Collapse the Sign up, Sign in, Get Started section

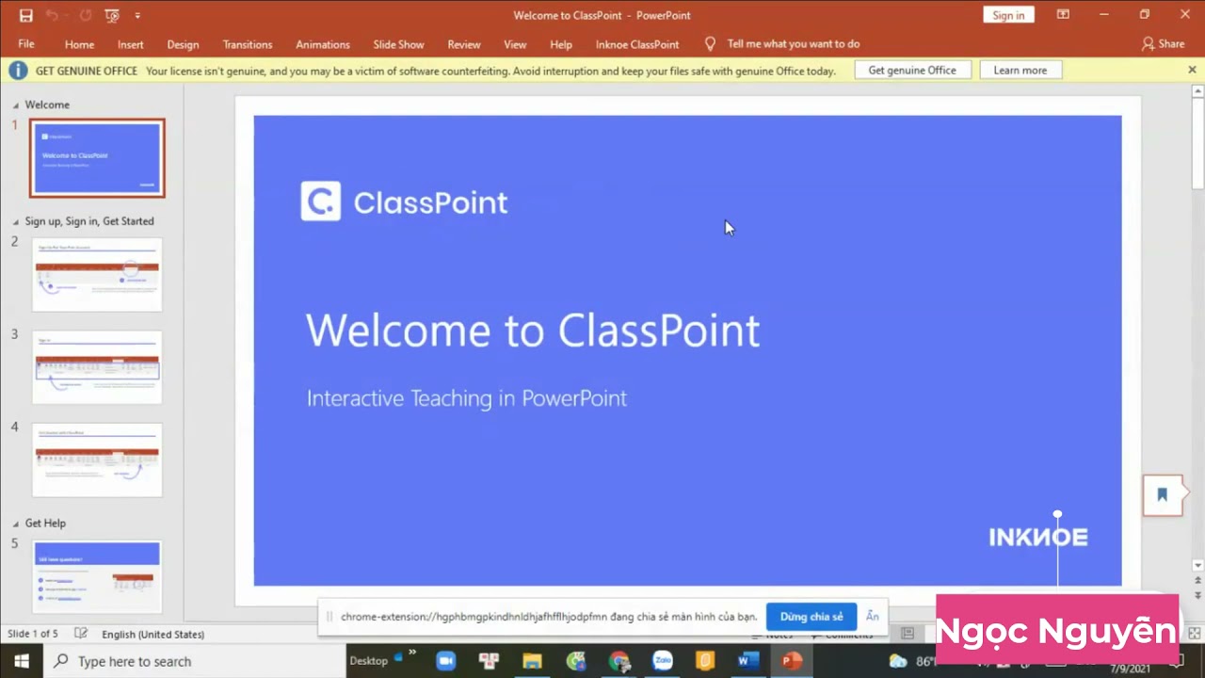pyautogui.click(x=15, y=222)
